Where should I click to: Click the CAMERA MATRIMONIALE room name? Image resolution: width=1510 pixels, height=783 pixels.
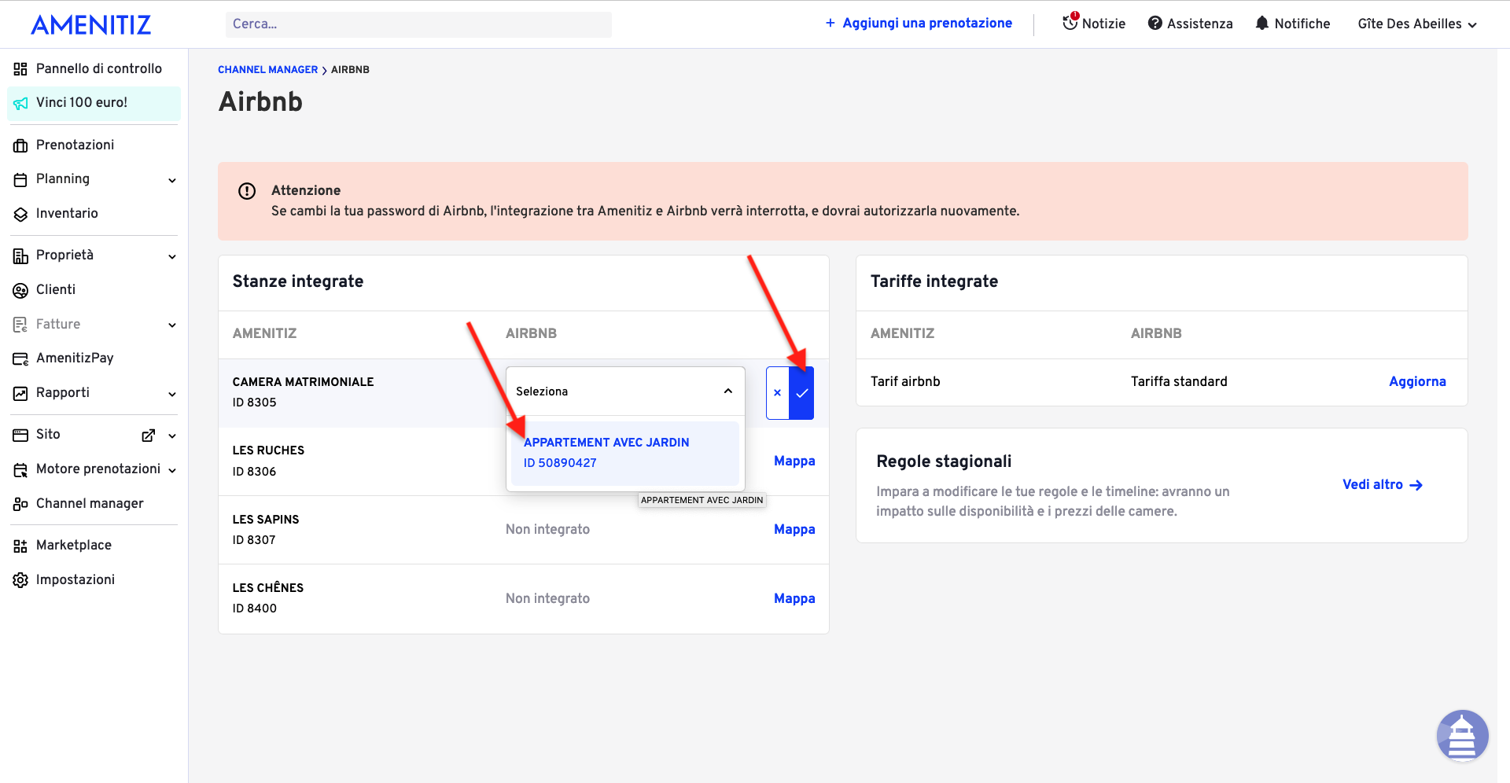pyautogui.click(x=303, y=382)
